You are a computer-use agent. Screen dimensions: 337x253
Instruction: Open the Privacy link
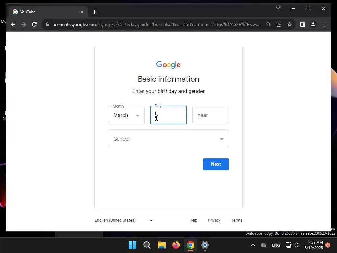point(214,220)
